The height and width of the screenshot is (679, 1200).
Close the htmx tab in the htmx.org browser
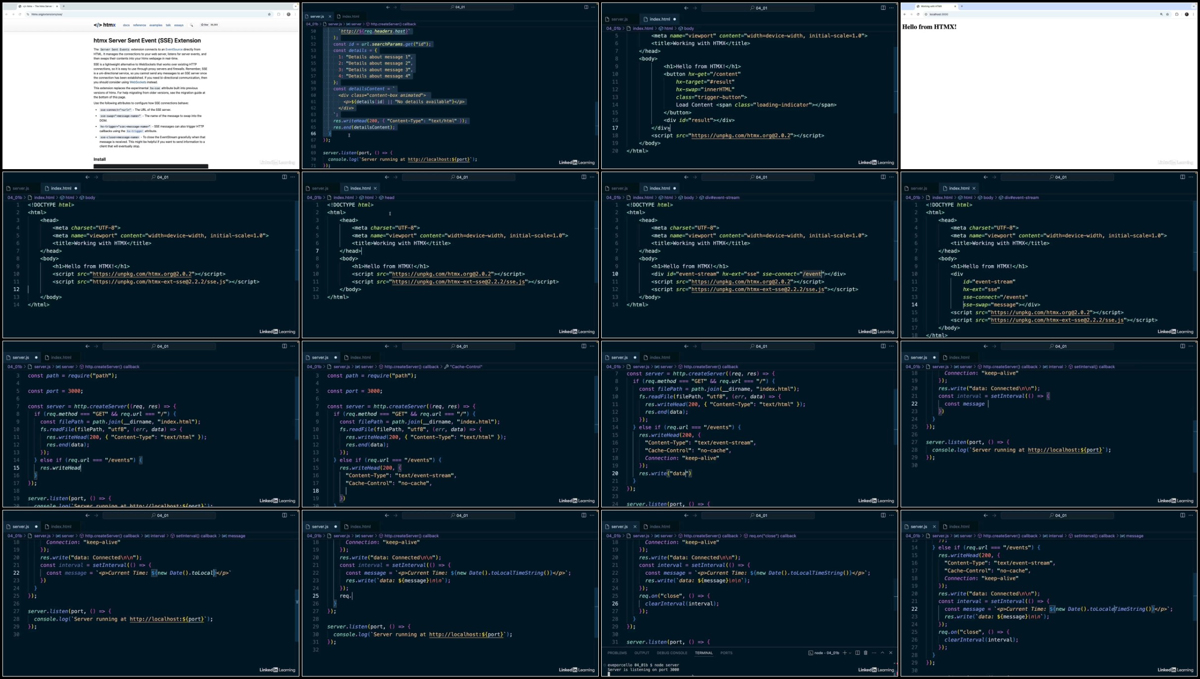pos(57,6)
